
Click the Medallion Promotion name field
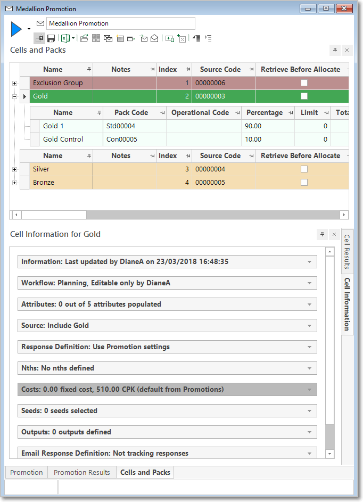[121, 23]
